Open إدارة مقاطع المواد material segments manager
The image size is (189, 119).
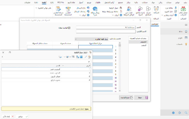point(140,11)
